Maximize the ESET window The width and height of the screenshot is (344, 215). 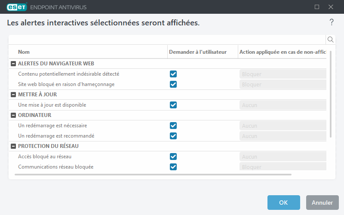pyautogui.click(x=317, y=7)
